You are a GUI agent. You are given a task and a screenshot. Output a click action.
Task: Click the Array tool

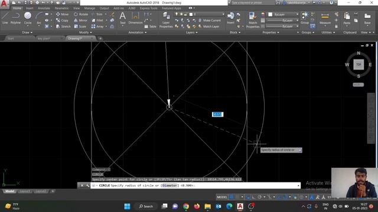tap(97, 26)
